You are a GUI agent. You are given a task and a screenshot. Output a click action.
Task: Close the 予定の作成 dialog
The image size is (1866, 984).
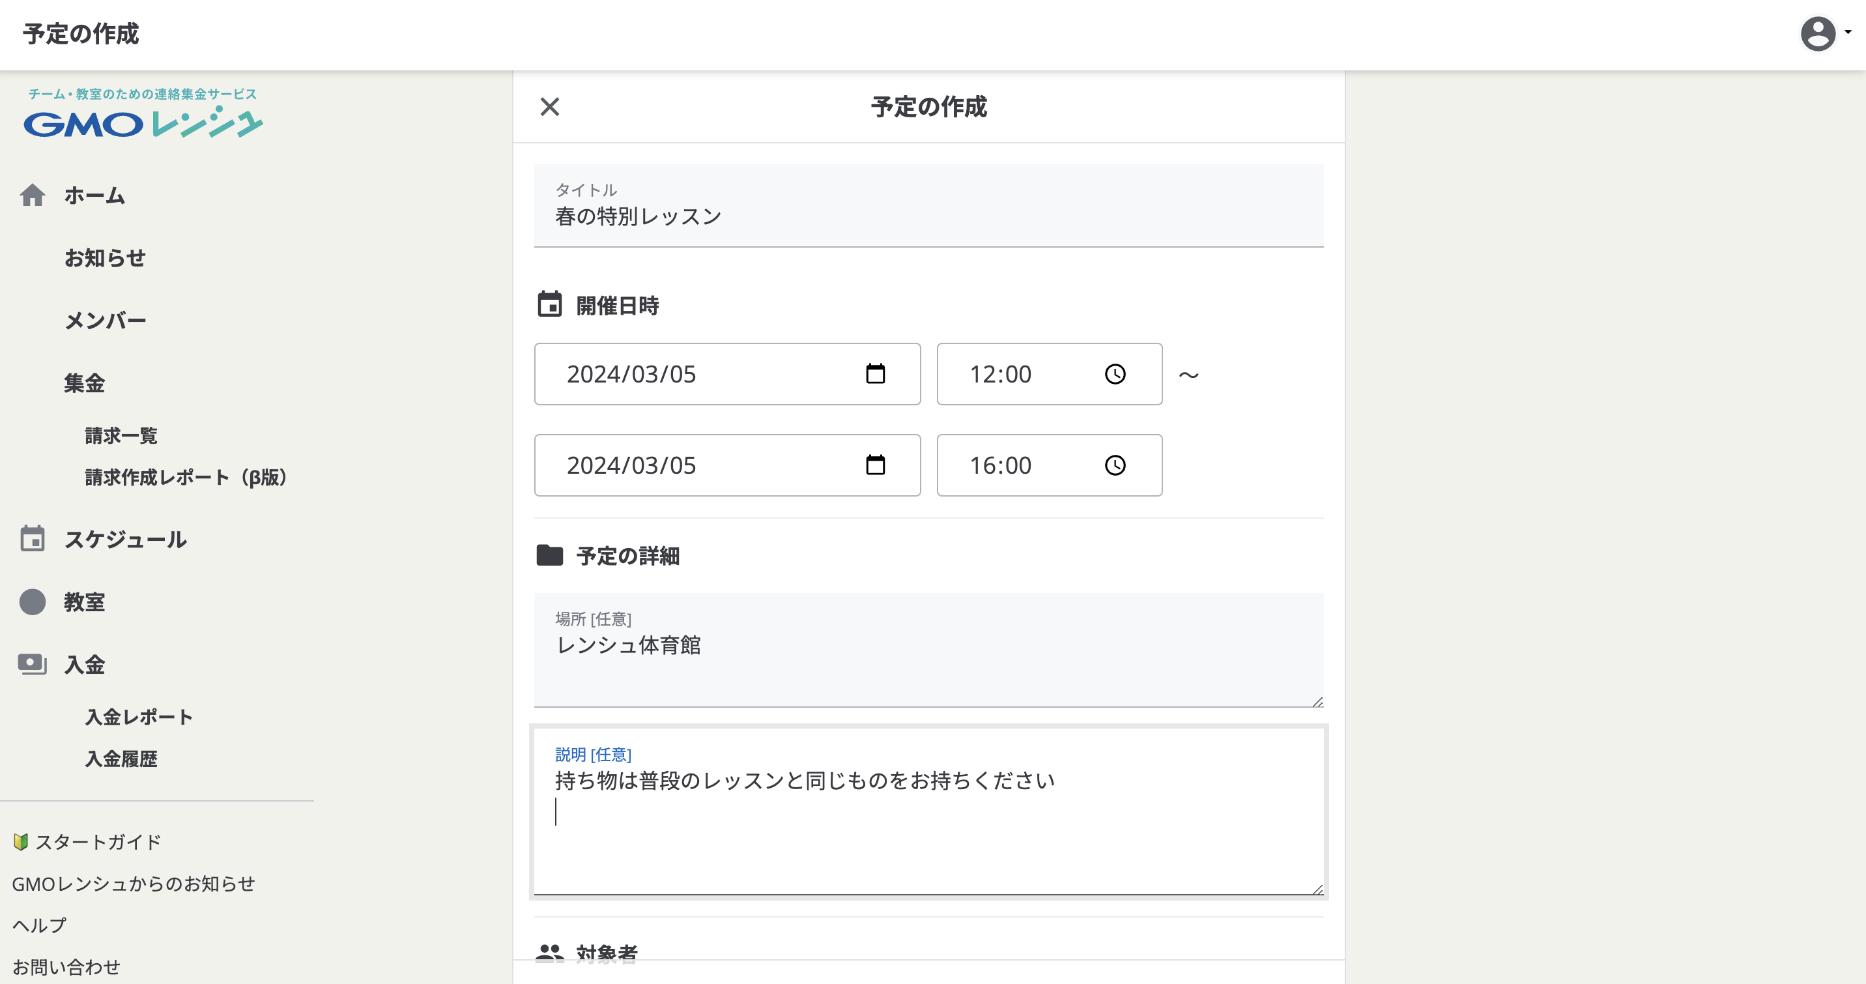tap(551, 108)
